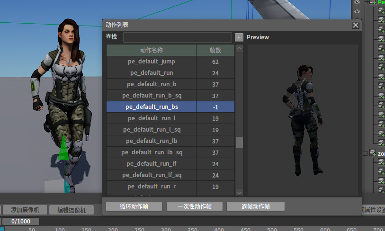Click the plus icon beside the search field
385x231 pixels.
point(239,37)
